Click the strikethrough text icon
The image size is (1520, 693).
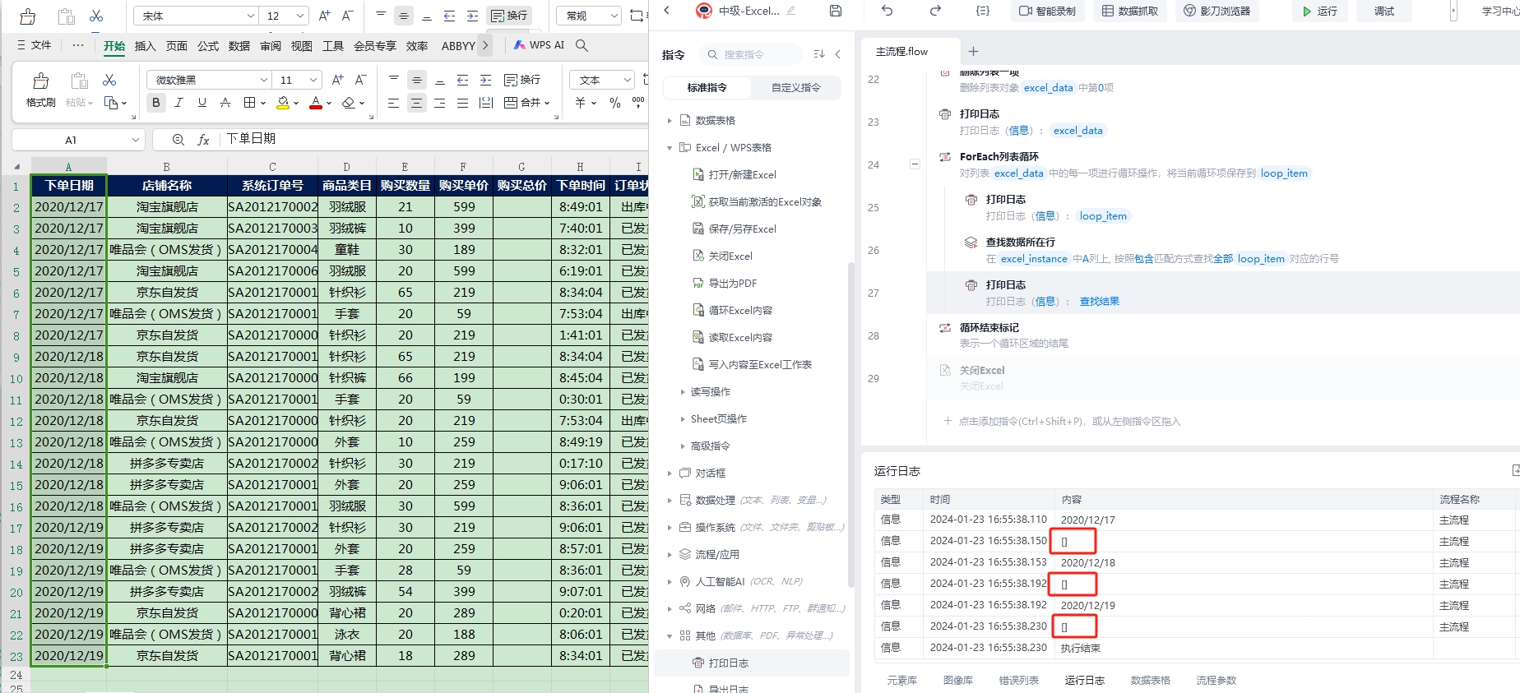click(x=225, y=103)
